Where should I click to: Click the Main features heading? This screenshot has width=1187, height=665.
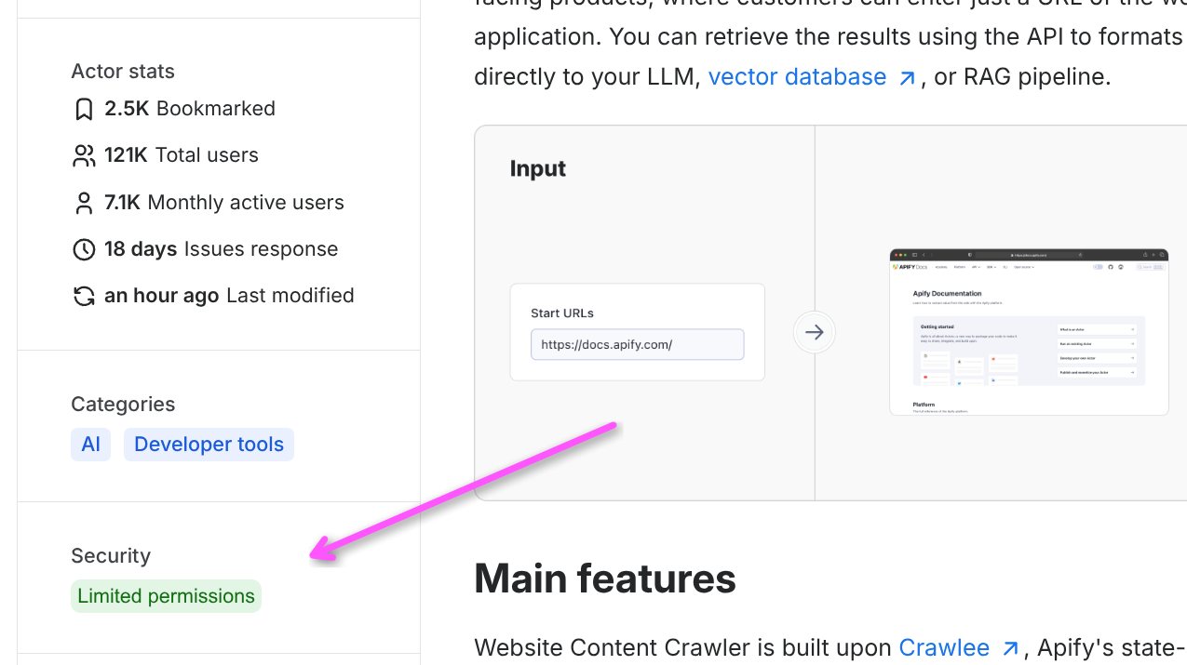point(605,579)
